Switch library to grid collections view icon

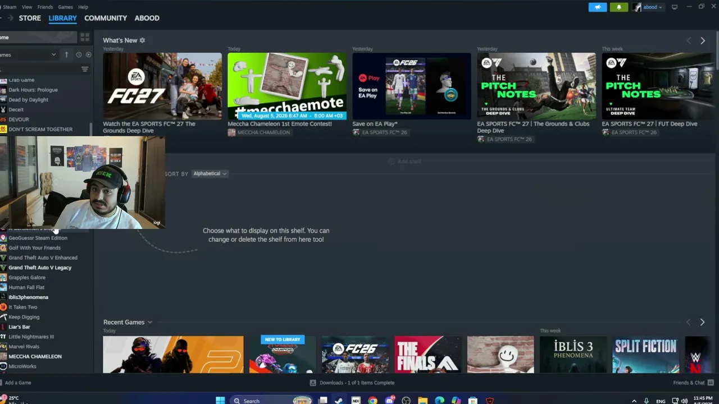click(x=85, y=37)
